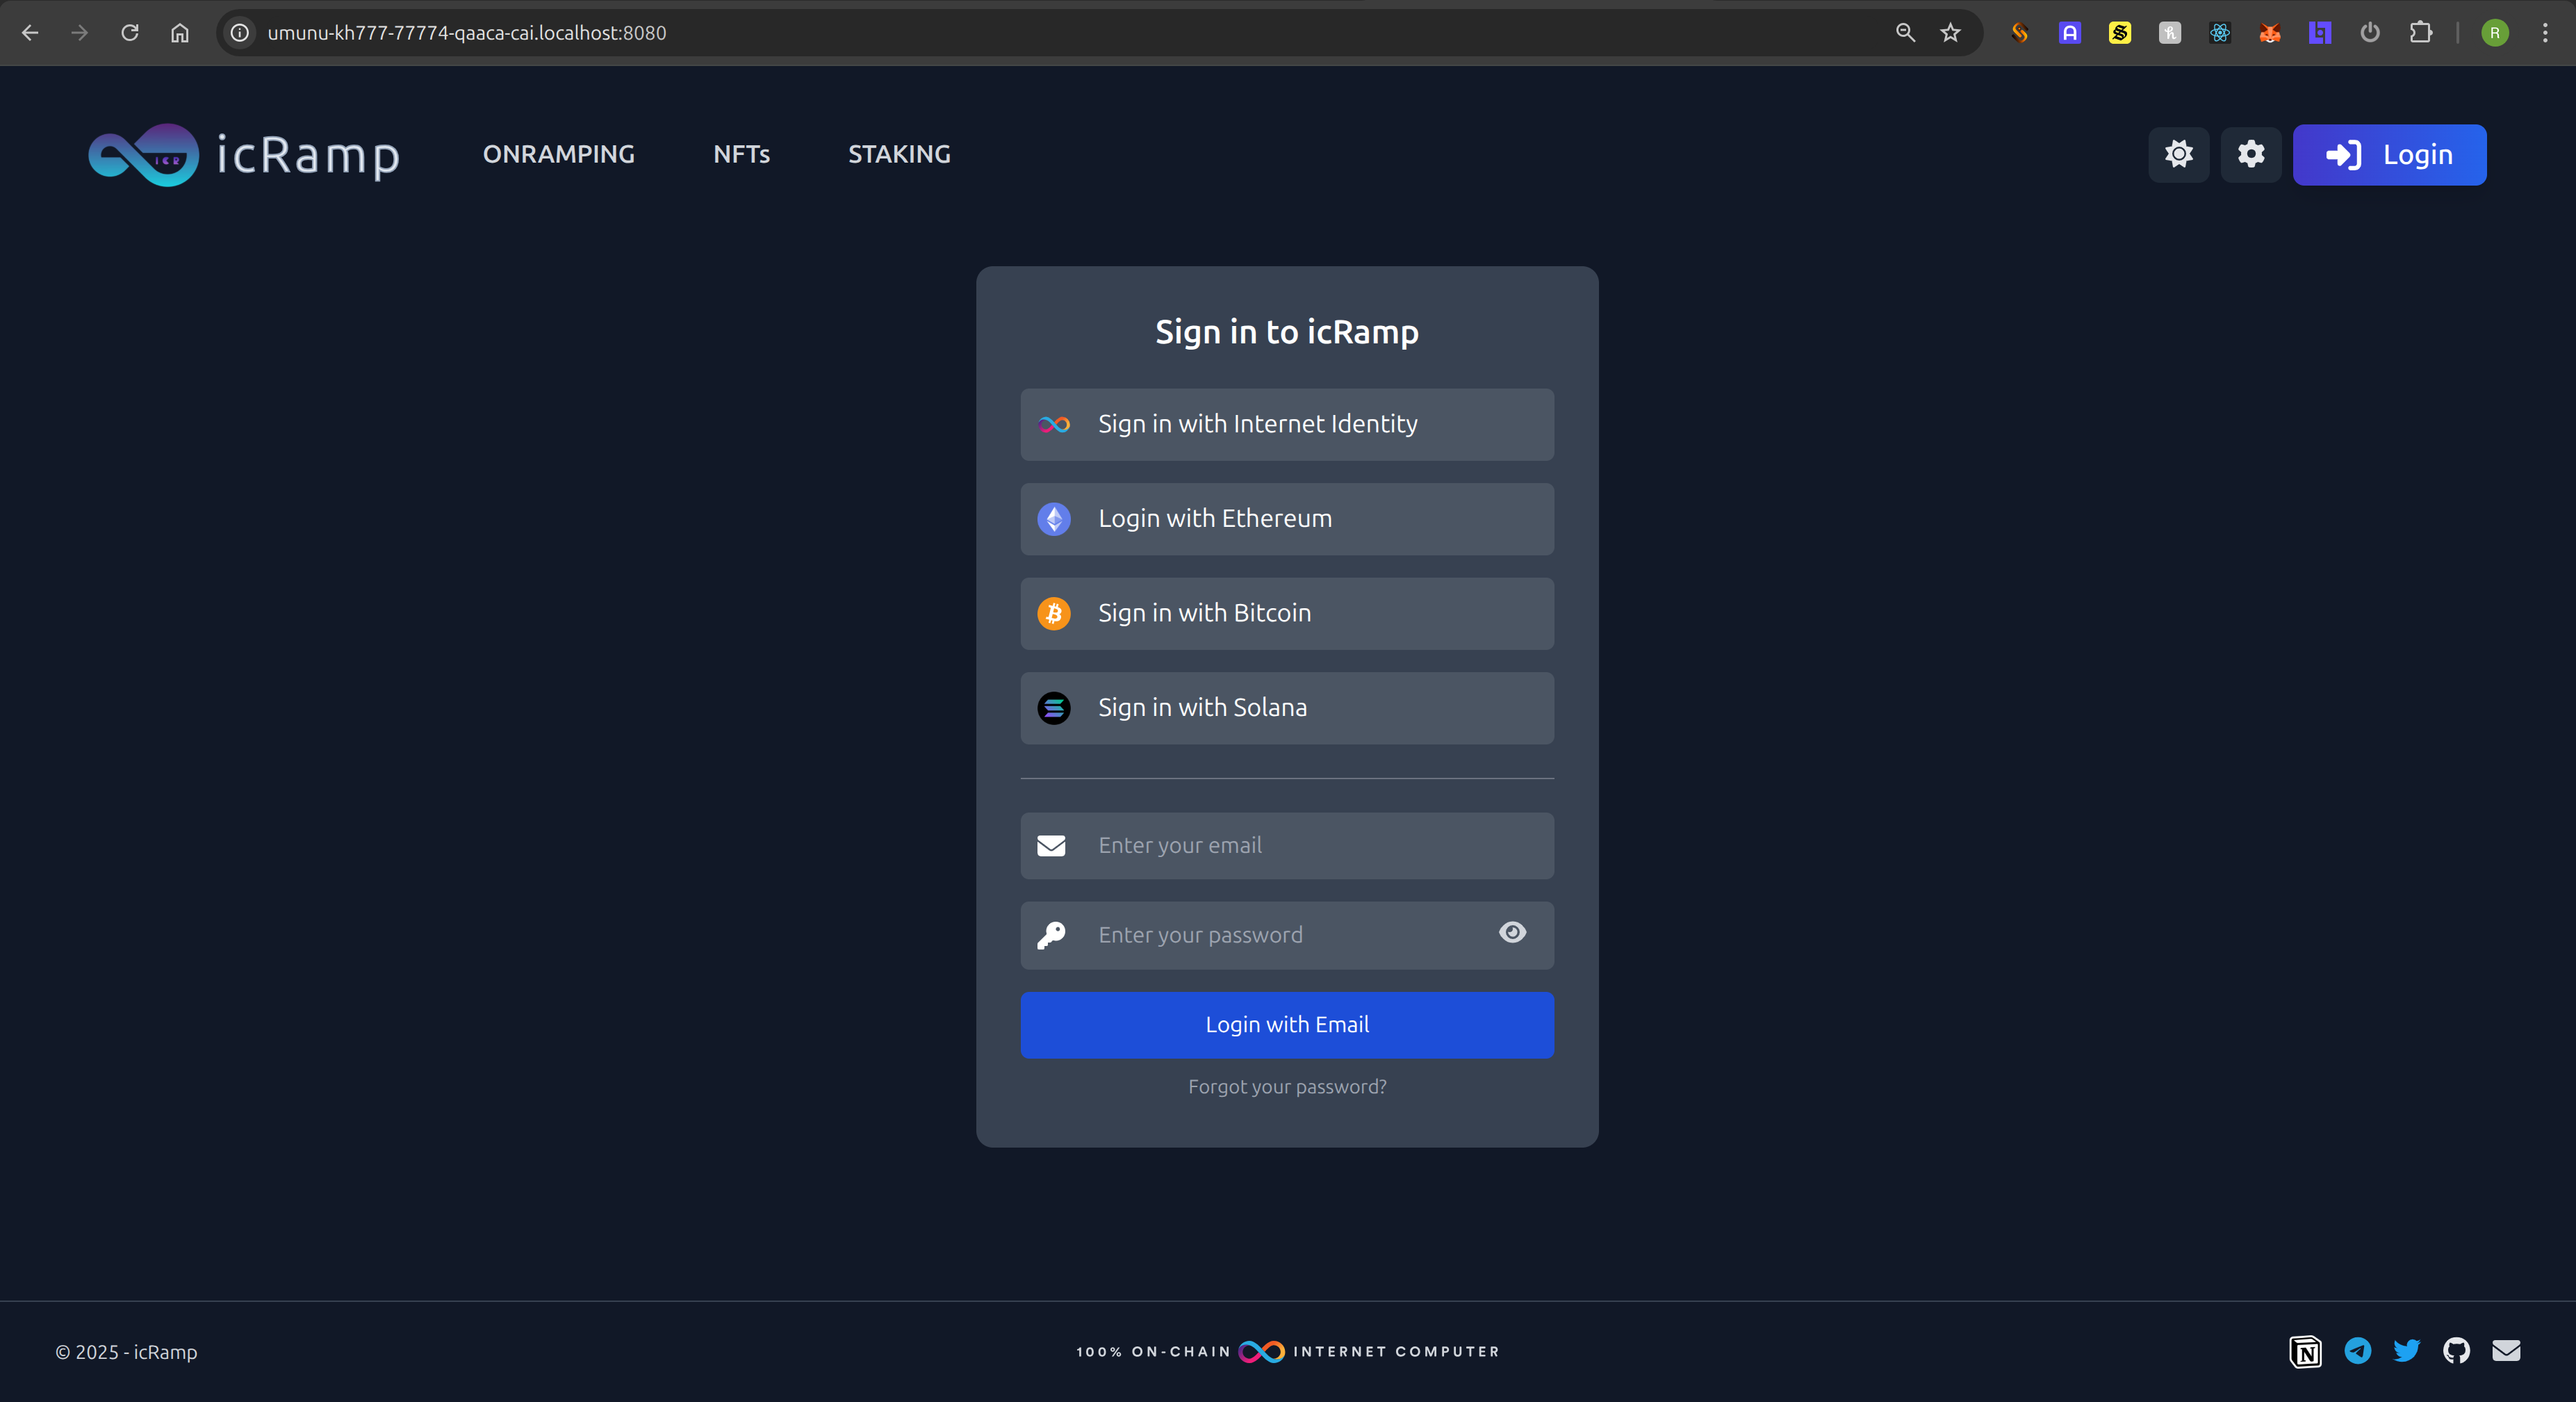2576x1402 pixels.
Task: Go to the STAKING page
Action: (899, 154)
